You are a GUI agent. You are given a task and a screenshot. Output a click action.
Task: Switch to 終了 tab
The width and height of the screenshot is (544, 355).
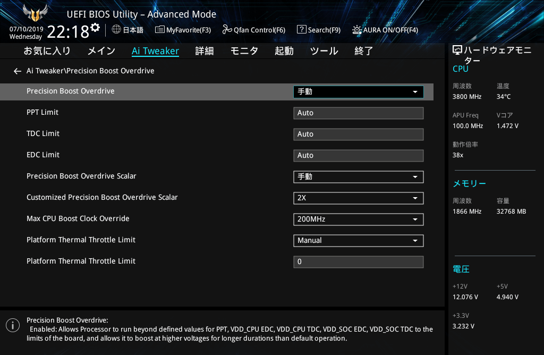tap(363, 51)
